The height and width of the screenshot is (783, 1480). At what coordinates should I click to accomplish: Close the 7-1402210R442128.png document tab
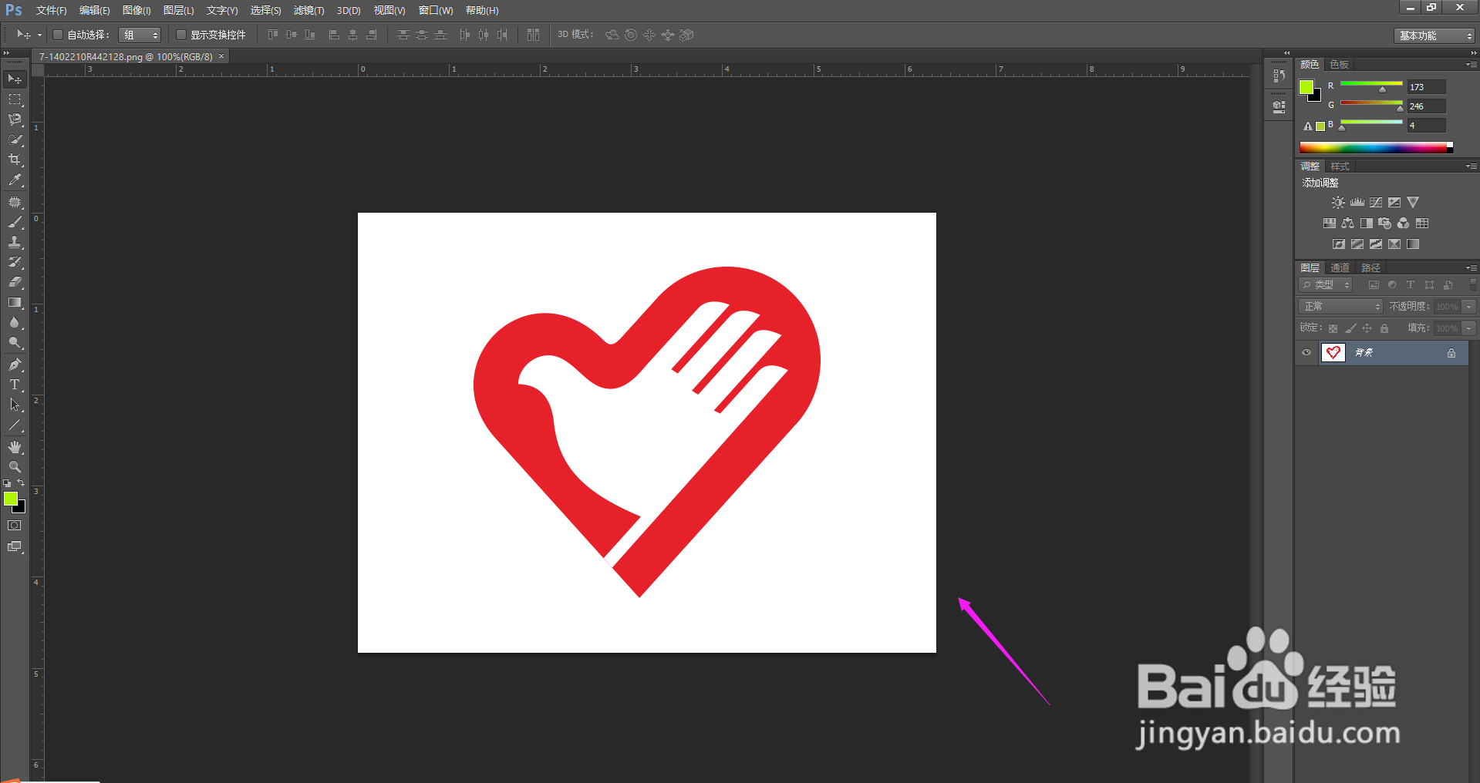pos(221,56)
